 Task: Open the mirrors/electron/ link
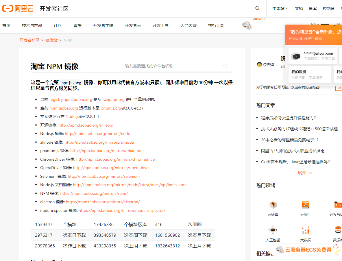click(x=103, y=202)
